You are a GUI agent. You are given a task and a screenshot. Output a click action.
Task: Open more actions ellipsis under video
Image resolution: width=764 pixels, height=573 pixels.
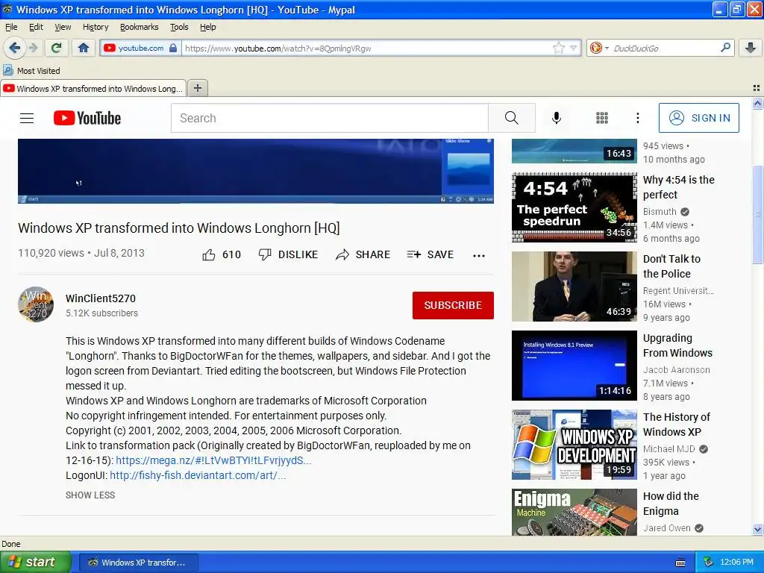(479, 256)
